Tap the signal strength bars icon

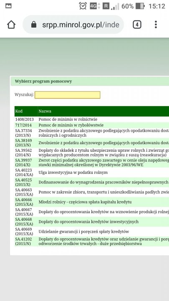pos(115,6)
